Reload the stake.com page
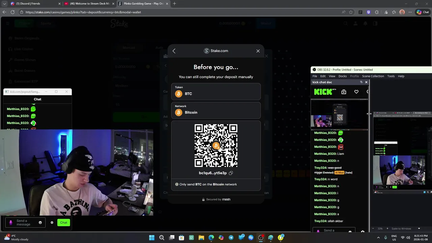Image resolution: width=432 pixels, height=243 pixels. pos(12,12)
